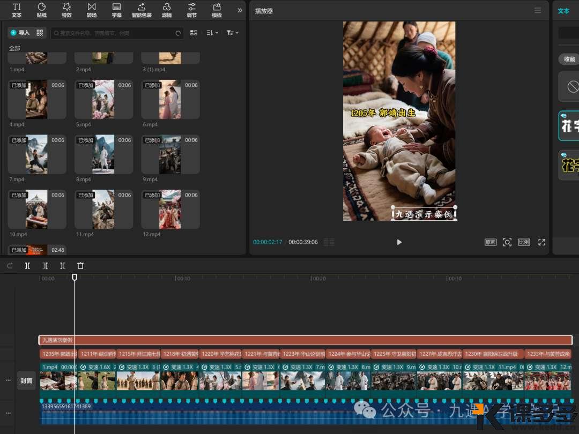Click the split clip tool in timeline toolbar
The height and width of the screenshot is (434, 579).
(27, 266)
